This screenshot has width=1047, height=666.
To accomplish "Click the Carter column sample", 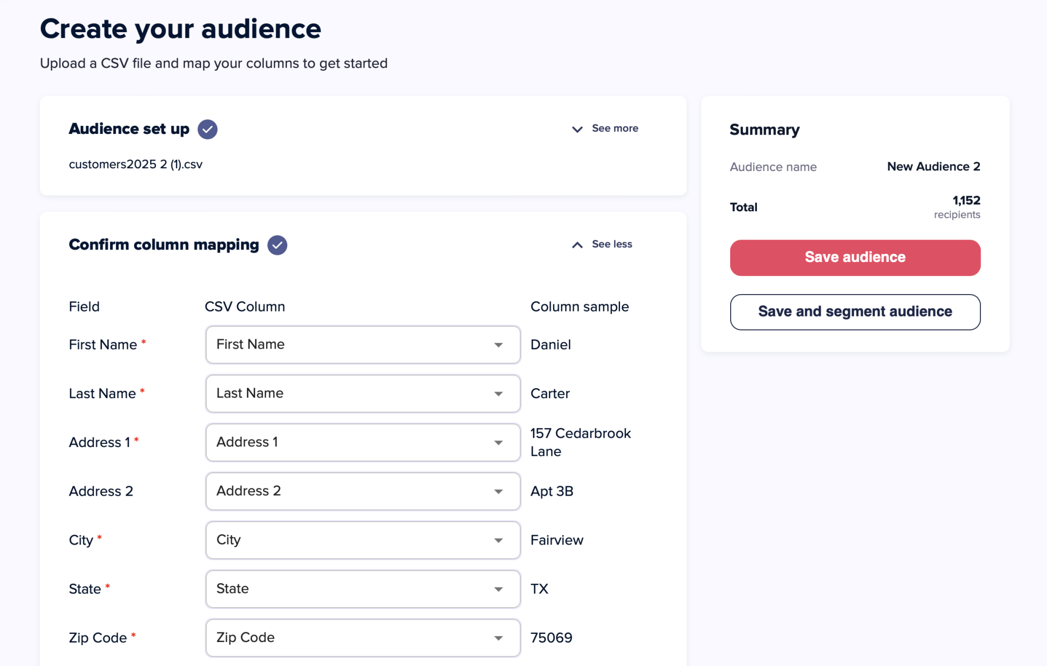I will [550, 394].
